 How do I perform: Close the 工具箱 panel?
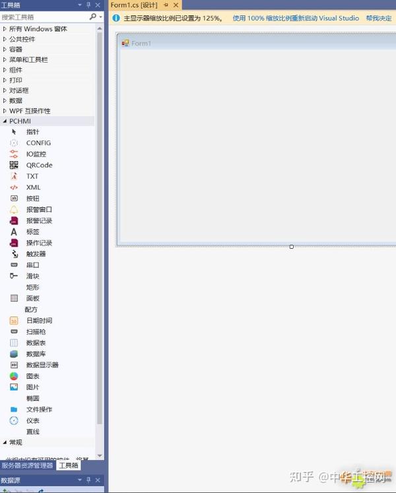tap(98, 5)
